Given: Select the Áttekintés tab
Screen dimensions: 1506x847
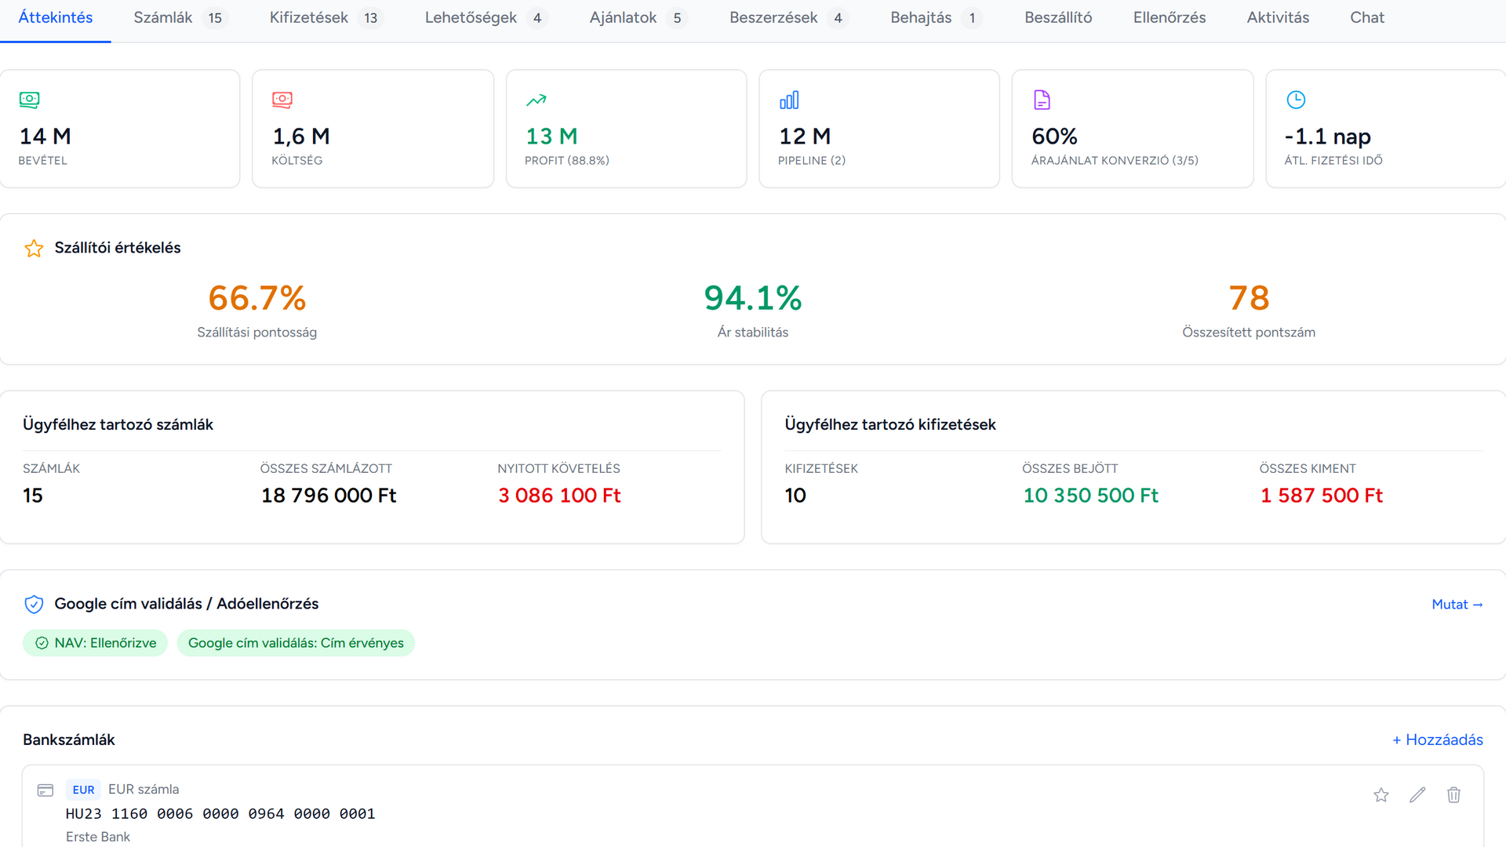Looking at the screenshot, I should pyautogui.click(x=56, y=18).
